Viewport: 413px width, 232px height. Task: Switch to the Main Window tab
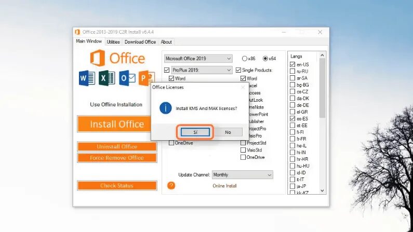coord(89,42)
